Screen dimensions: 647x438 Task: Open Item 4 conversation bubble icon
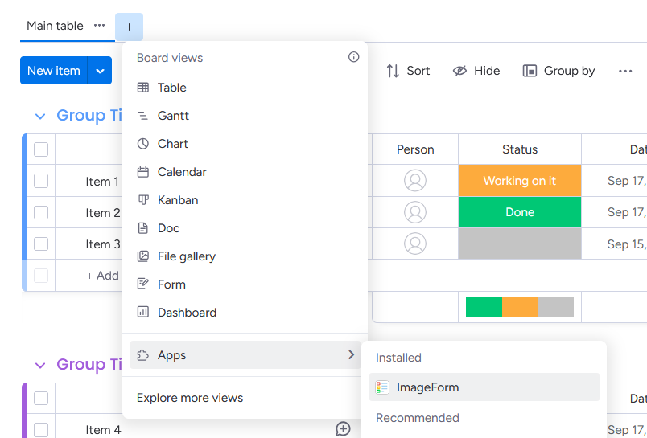pyautogui.click(x=343, y=429)
